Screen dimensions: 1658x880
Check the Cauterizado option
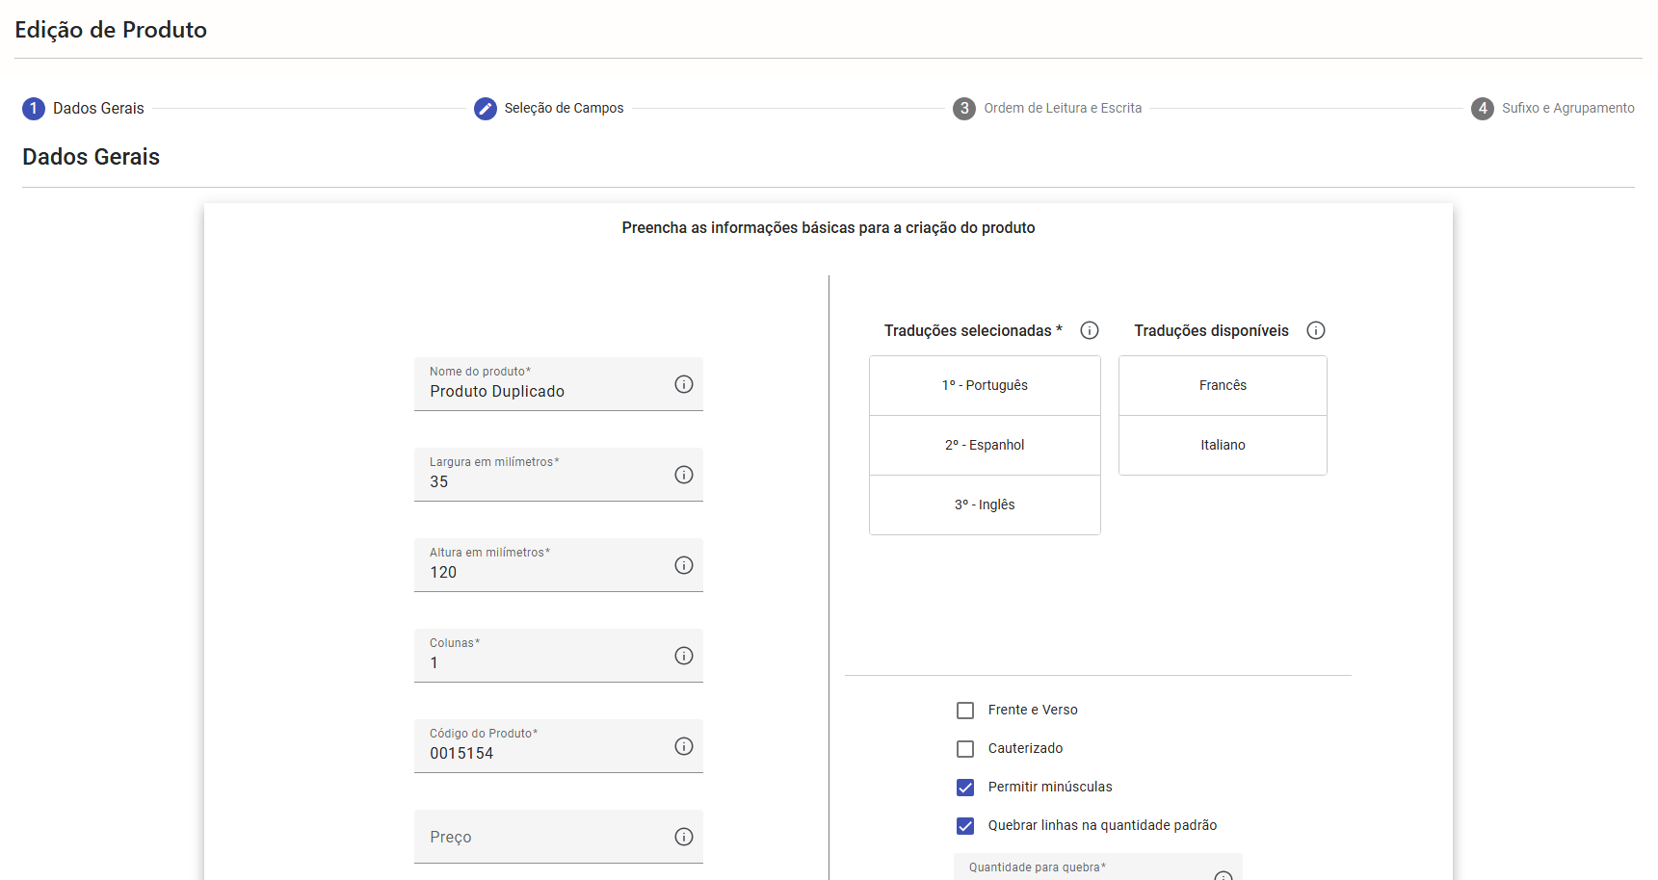(x=965, y=749)
